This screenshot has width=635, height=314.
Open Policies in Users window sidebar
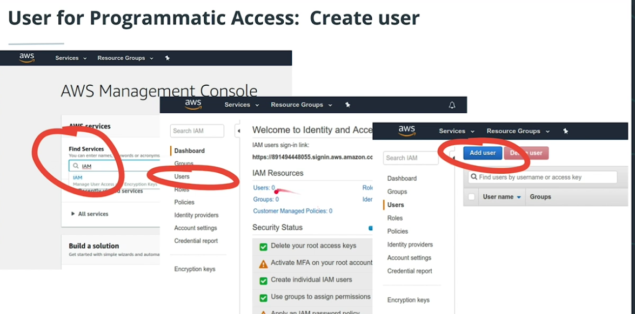(x=397, y=231)
